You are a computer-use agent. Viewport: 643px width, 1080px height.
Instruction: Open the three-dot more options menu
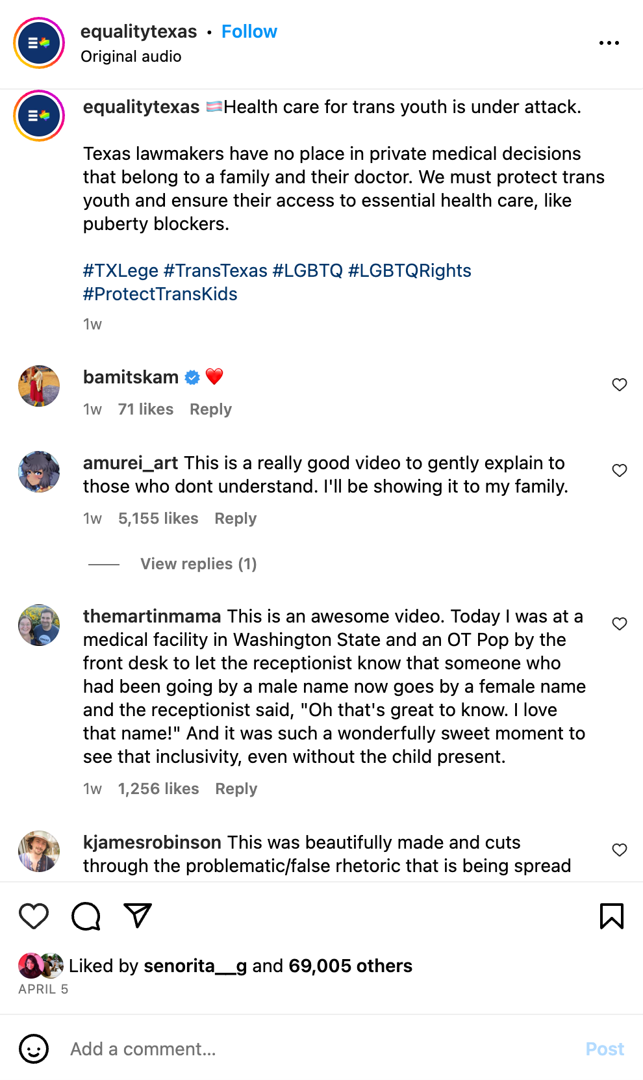[x=609, y=43]
